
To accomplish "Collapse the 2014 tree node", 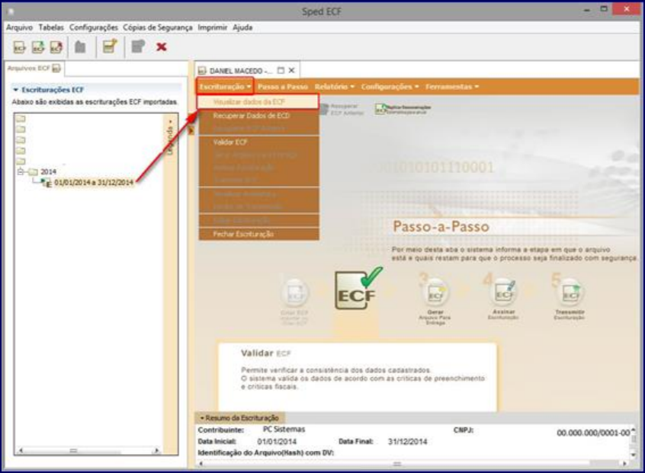I will [20, 171].
